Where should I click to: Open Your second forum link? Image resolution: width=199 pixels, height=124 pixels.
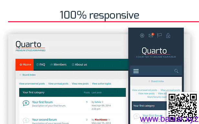click(45, 120)
